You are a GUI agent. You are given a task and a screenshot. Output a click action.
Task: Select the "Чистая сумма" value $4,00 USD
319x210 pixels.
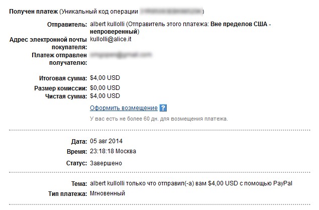click(105, 96)
